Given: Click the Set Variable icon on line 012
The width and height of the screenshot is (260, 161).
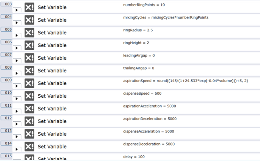Looking at the screenshot, I should pos(29,121).
